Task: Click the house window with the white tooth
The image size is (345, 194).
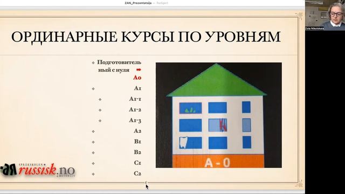Action: click(x=190, y=142)
